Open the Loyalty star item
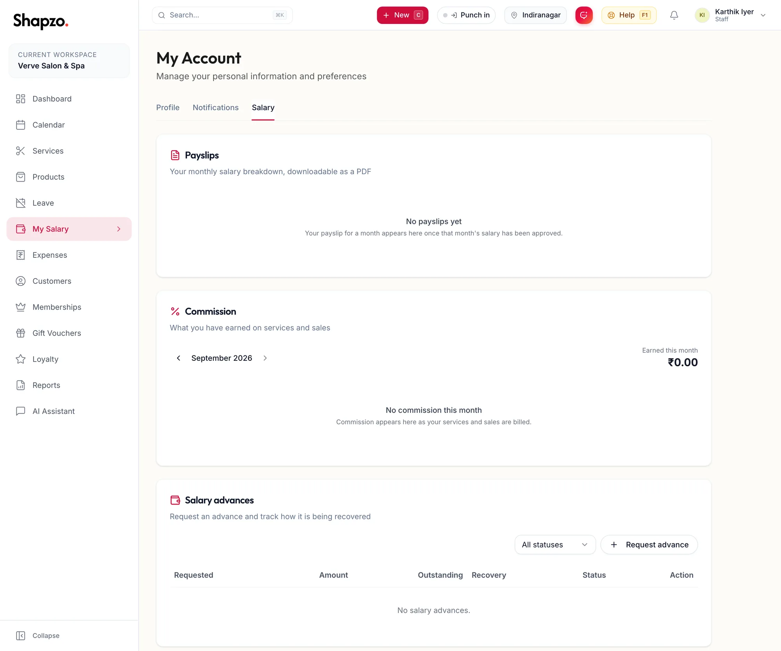This screenshot has width=781, height=651. (69, 359)
